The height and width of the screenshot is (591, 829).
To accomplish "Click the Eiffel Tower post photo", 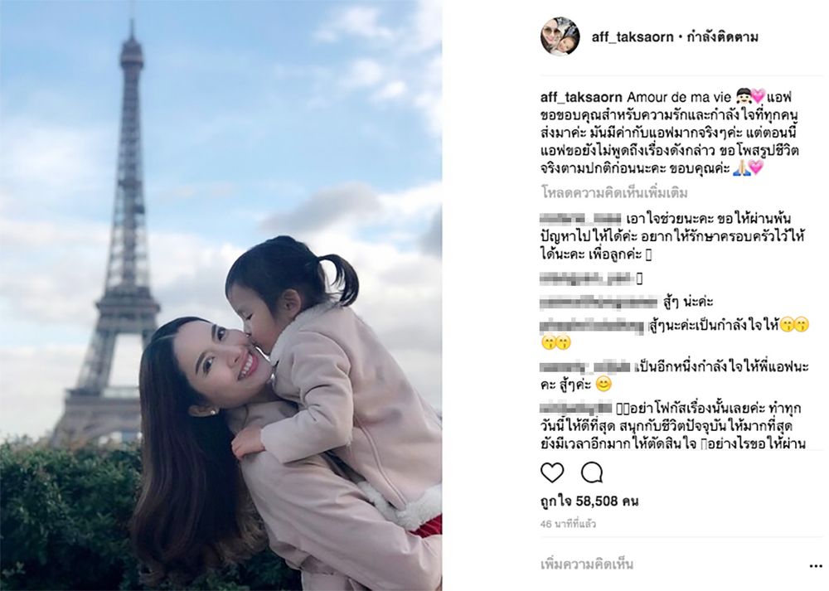I will point(221,295).
